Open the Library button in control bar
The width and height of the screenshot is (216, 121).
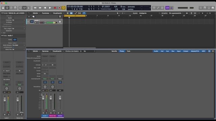click(3, 8)
